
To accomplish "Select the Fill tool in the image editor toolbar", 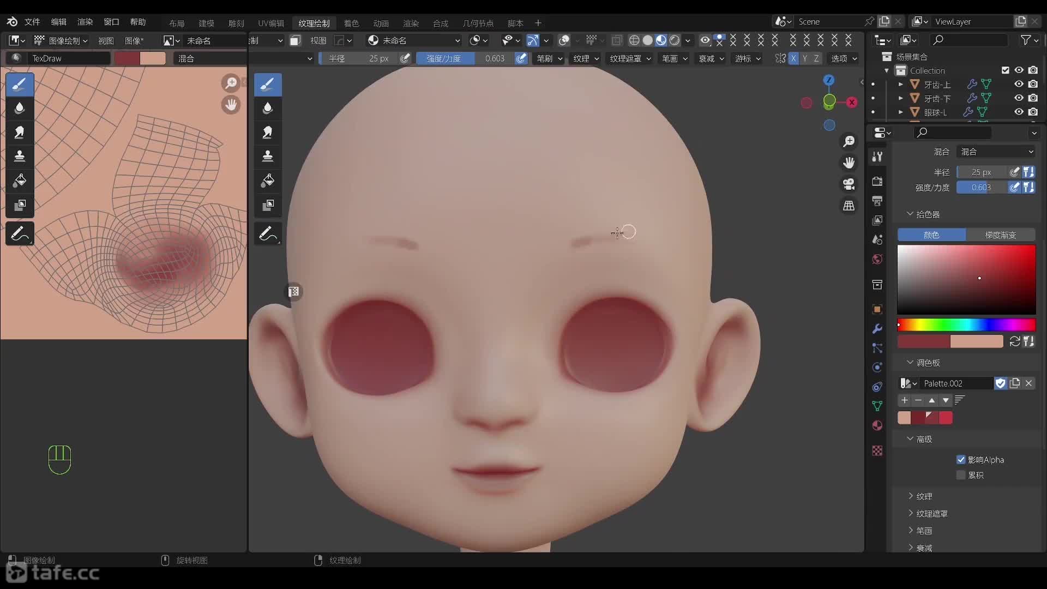I will point(20,181).
